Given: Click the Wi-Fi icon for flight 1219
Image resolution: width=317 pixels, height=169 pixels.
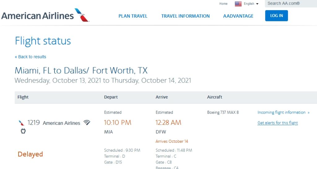Looking at the screenshot, I should 87,123.
